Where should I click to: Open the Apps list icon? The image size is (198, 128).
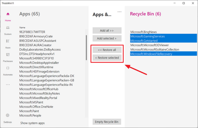(8, 41)
